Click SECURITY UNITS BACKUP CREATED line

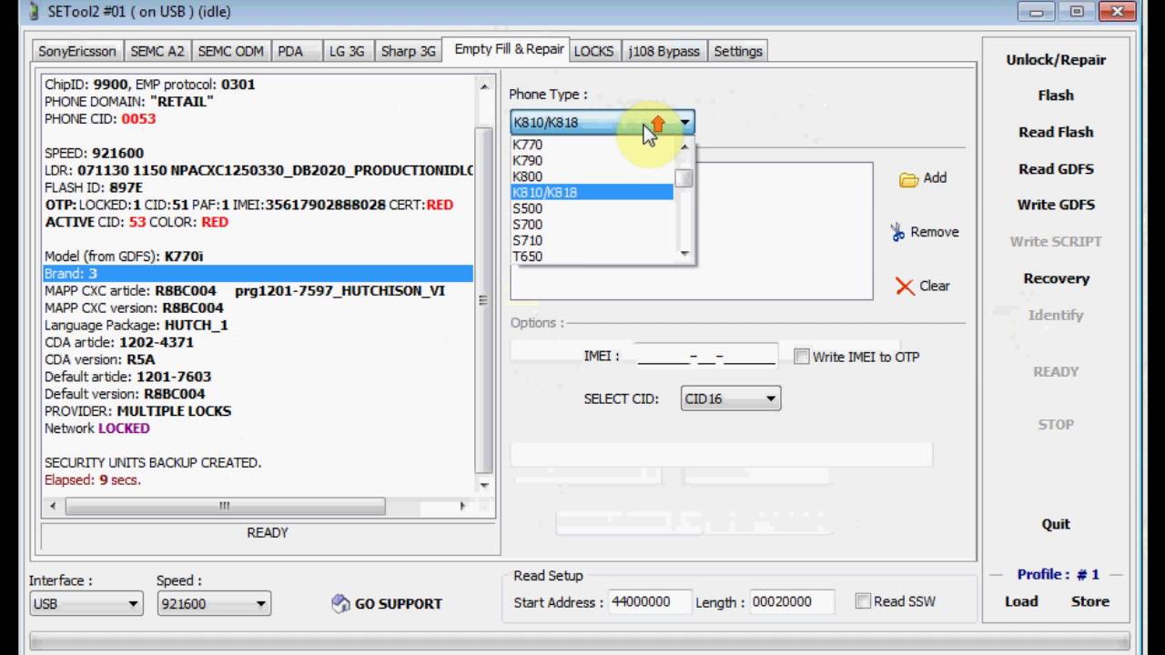(x=153, y=463)
